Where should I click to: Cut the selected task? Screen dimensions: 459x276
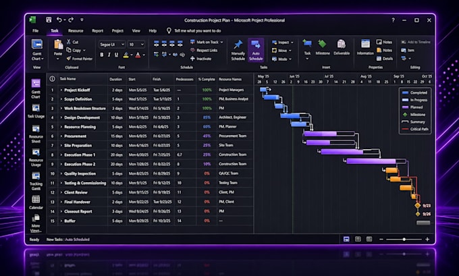tap(72, 42)
